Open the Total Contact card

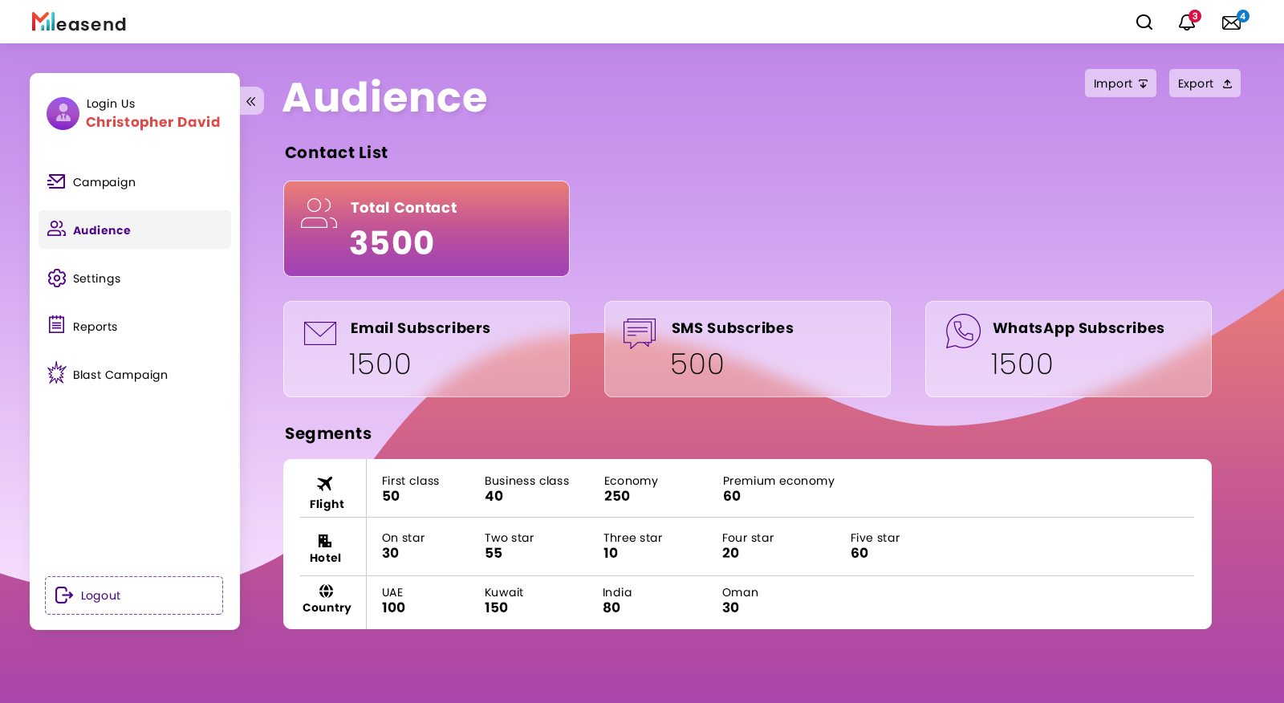tap(426, 229)
